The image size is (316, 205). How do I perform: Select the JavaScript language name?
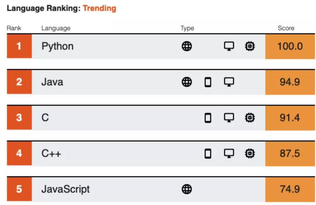(x=65, y=189)
